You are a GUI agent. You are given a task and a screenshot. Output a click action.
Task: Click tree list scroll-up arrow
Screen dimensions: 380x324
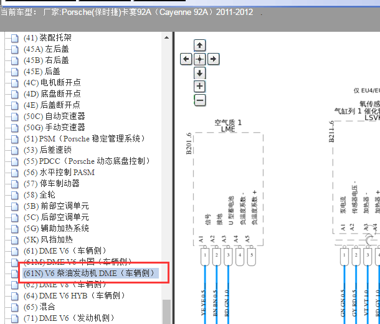(166, 37)
